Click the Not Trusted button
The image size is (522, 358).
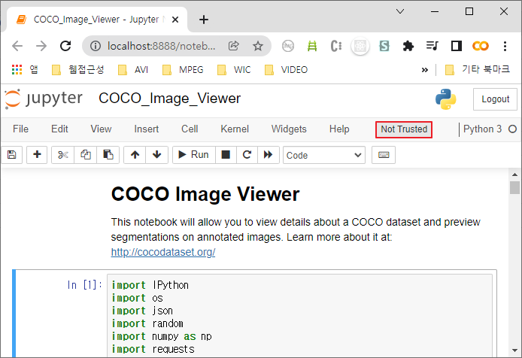click(404, 129)
